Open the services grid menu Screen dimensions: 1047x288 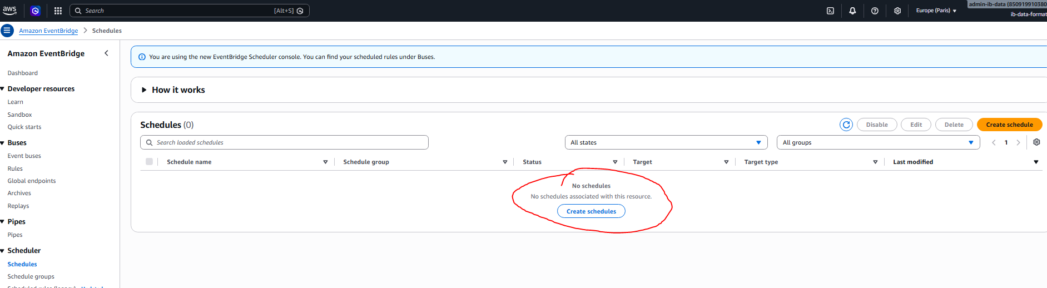[58, 11]
